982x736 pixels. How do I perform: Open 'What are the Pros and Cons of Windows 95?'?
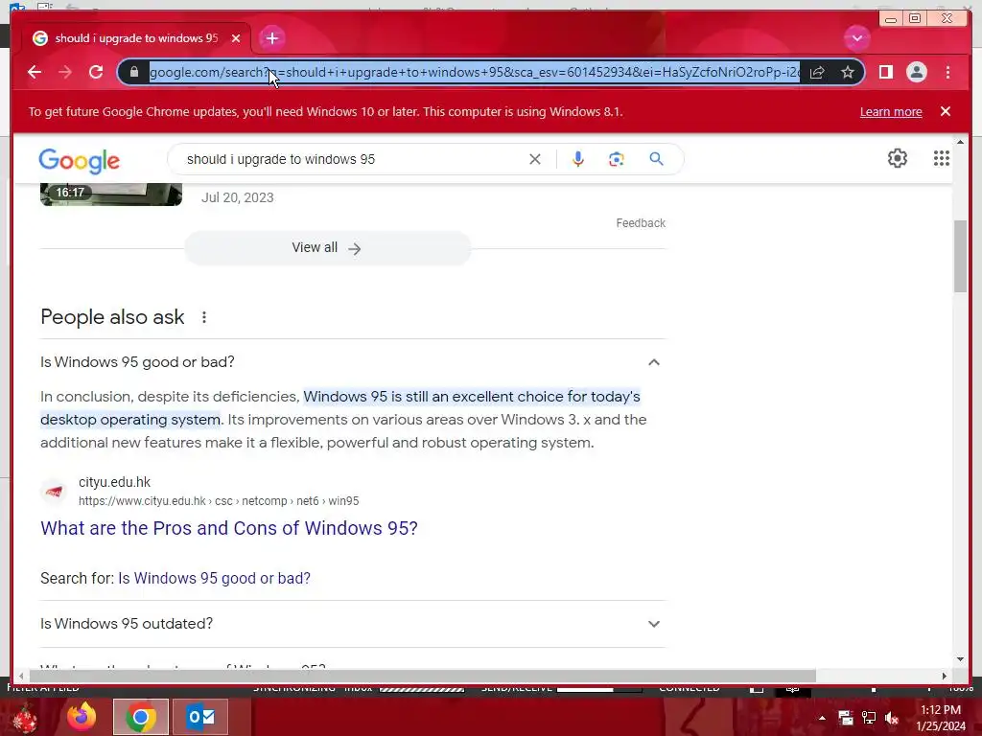(228, 528)
